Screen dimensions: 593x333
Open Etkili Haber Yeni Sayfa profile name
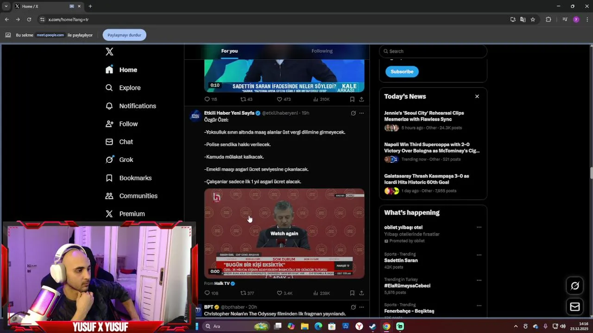point(229,113)
